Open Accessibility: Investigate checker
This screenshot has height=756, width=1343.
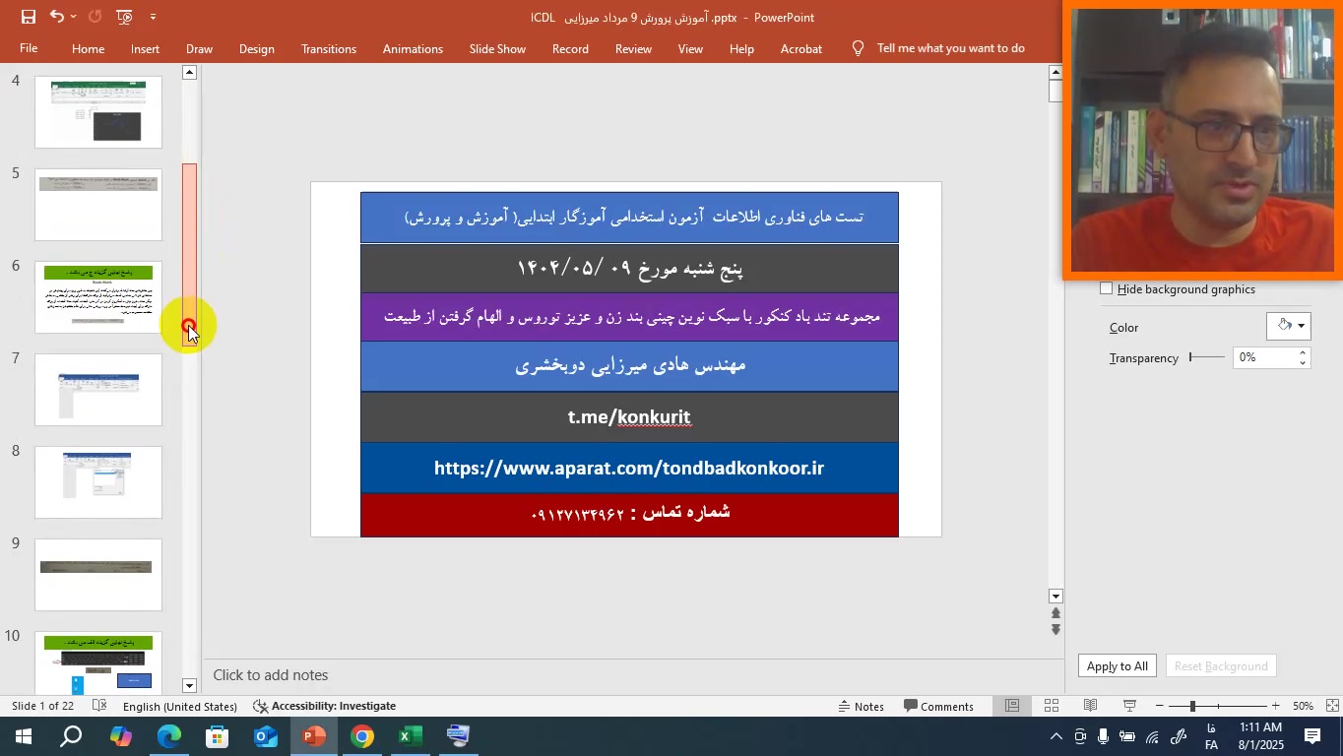325,706
